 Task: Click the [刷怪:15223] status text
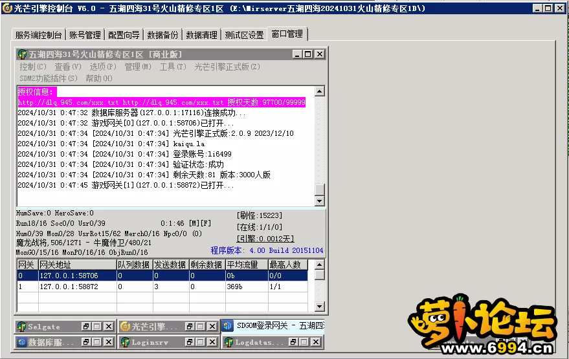(260, 215)
